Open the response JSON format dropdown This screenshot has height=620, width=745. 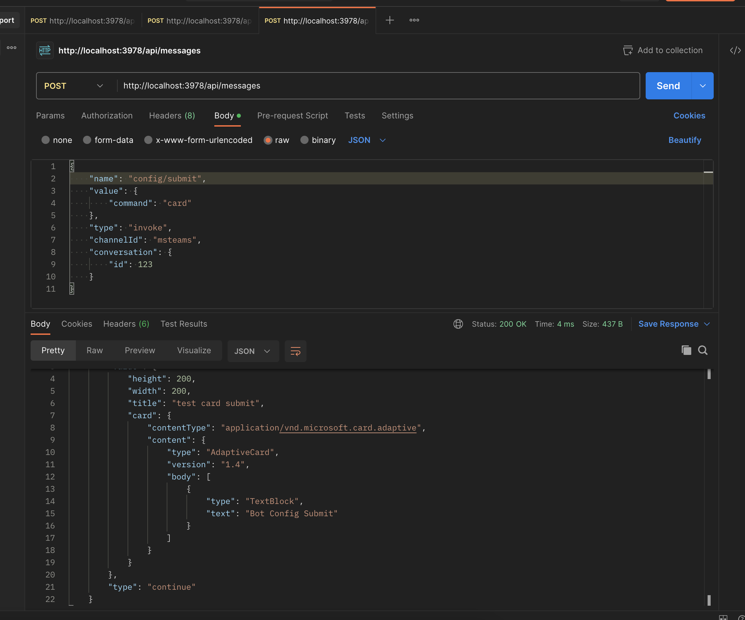pos(253,352)
